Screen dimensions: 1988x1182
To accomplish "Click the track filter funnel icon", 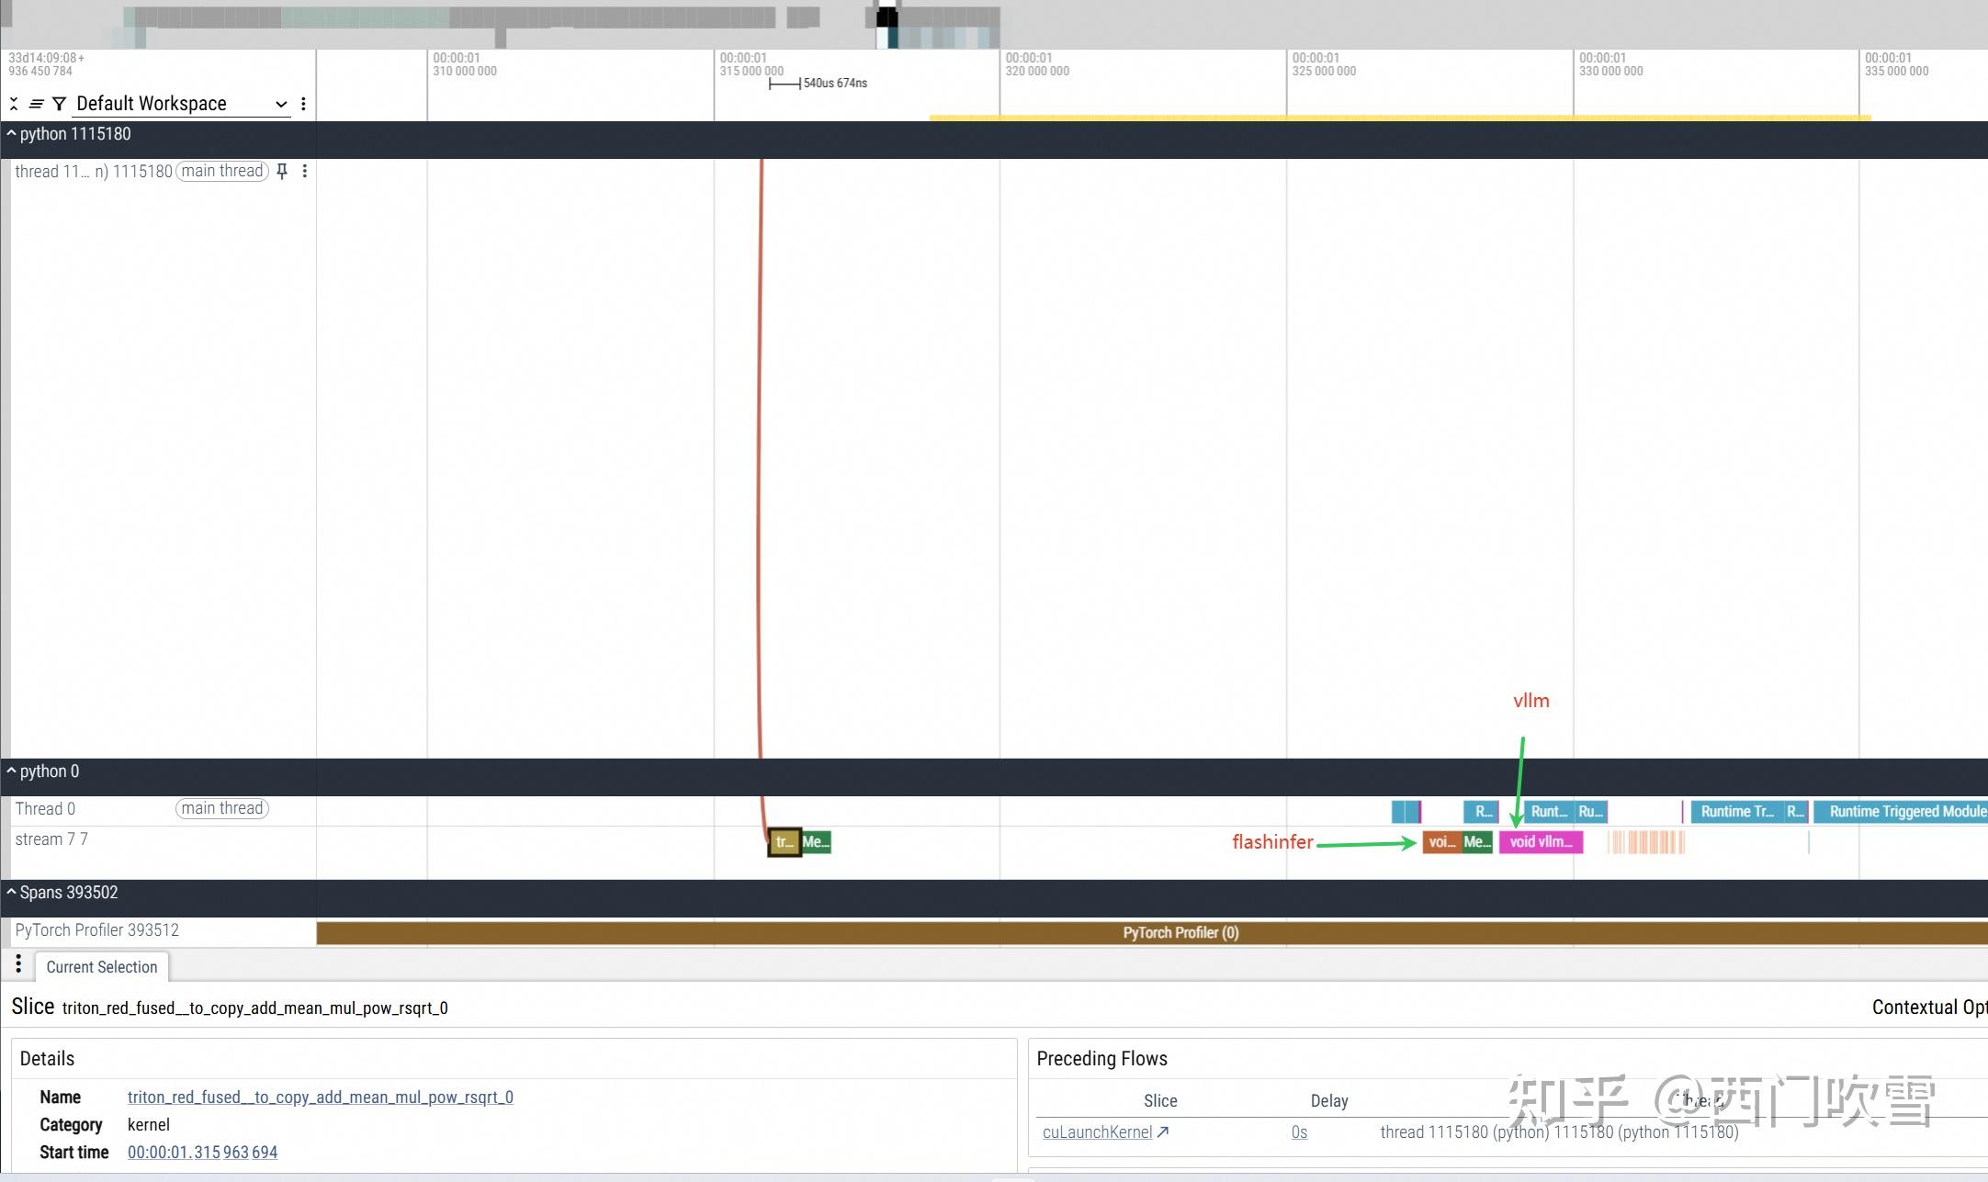I will click(x=59, y=104).
